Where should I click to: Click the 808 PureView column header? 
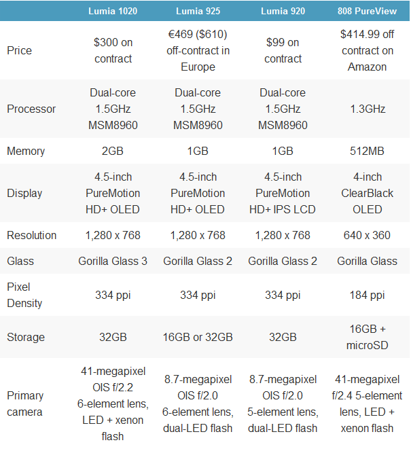pyautogui.click(x=367, y=11)
